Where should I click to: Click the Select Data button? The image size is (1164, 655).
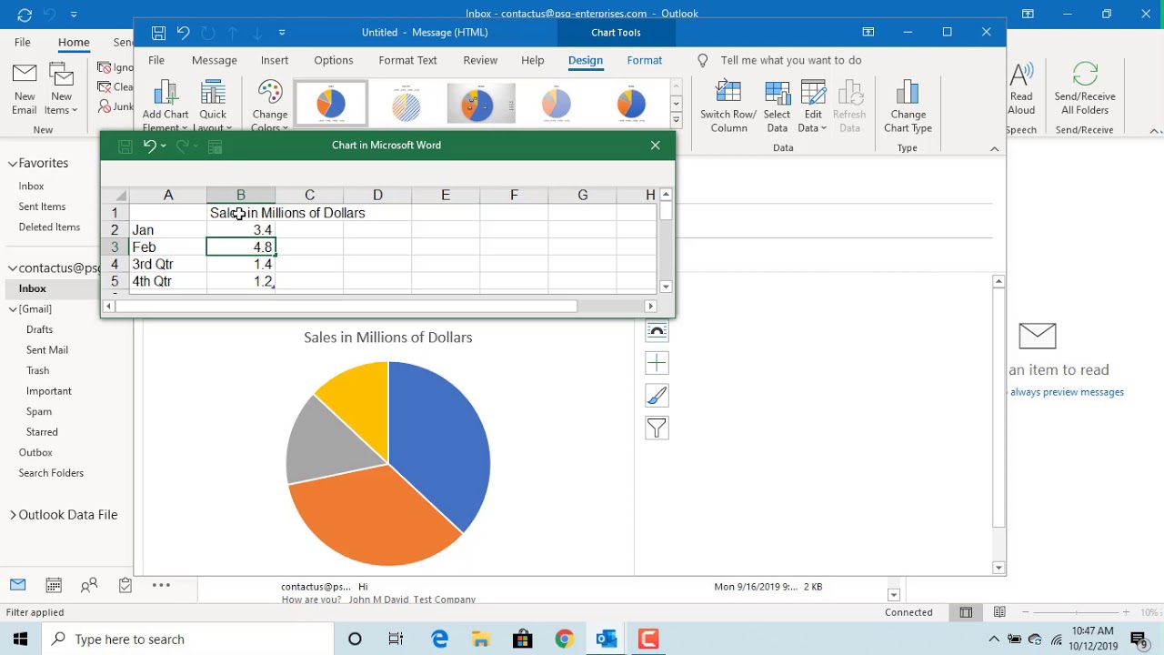(777, 106)
